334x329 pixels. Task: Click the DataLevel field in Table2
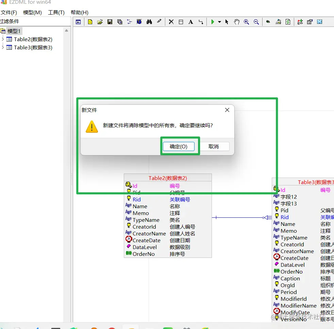point(145,247)
